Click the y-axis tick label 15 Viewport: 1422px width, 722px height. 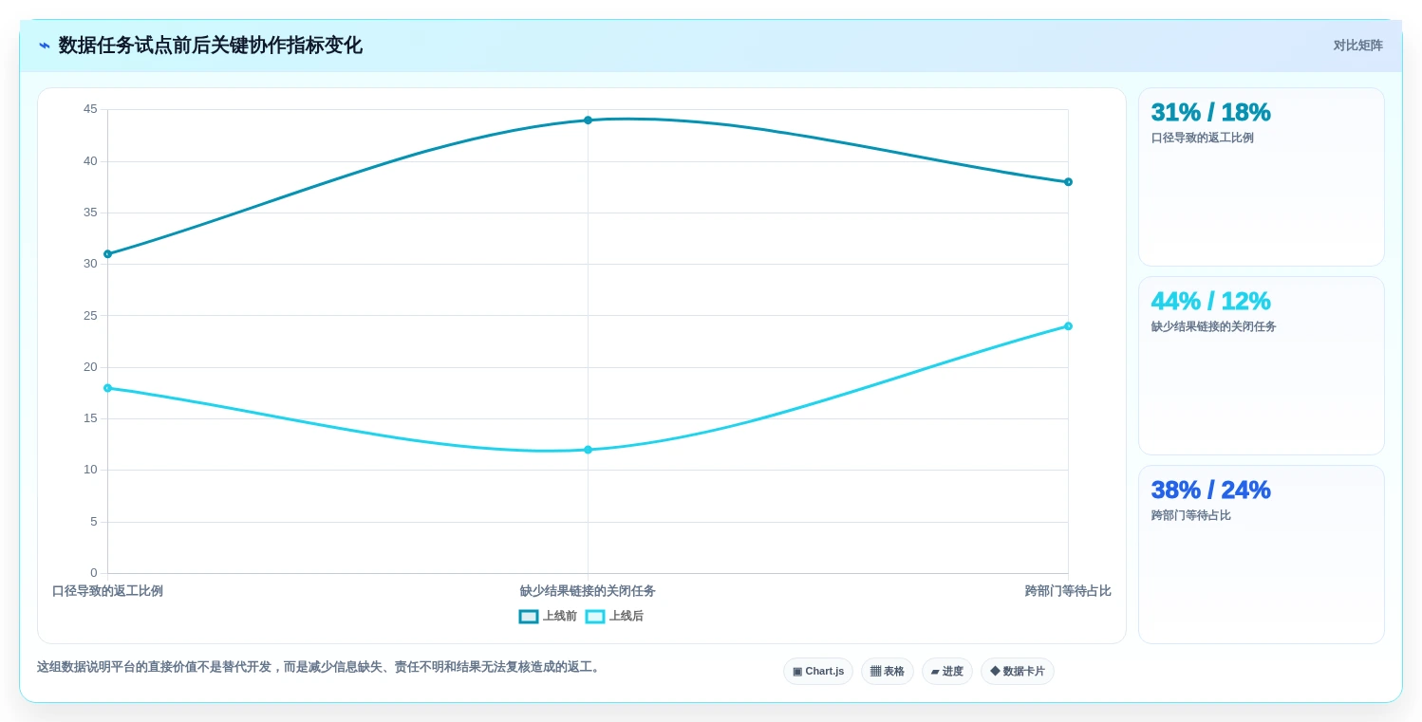point(90,418)
